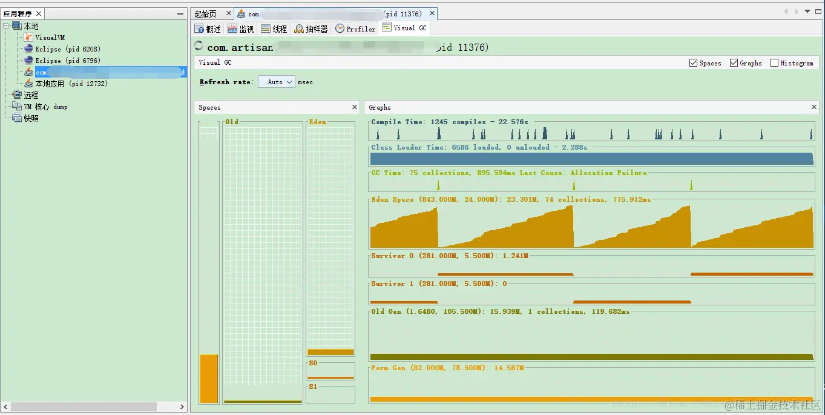The width and height of the screenshot is (825, 415).
Task: Click the 抽样器 sampler tab icon
Action: click(x=299, y=28)
